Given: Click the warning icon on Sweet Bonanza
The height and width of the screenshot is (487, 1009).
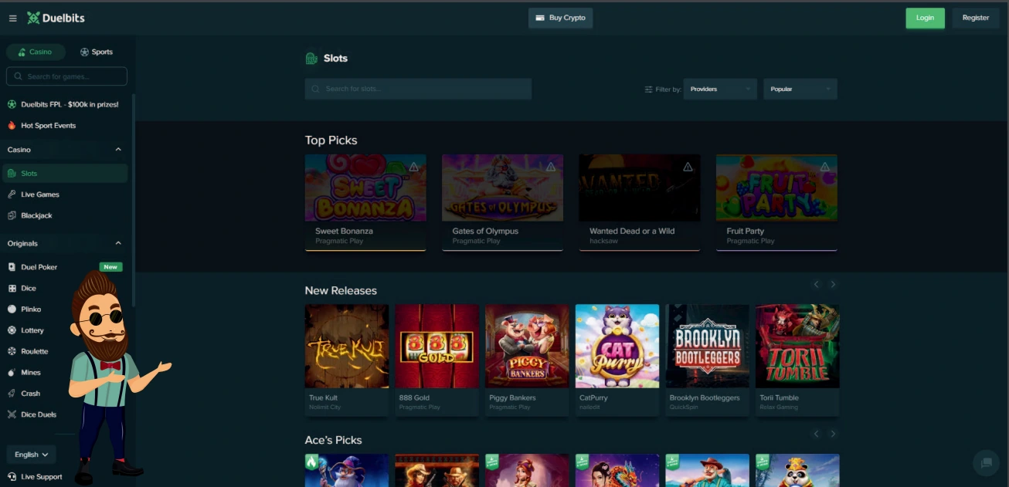Looking at the screenshot, I should tap(413, 167).
